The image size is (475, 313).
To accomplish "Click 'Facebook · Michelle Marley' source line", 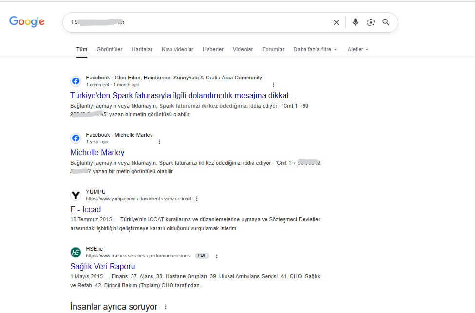I will coord(119,135).
